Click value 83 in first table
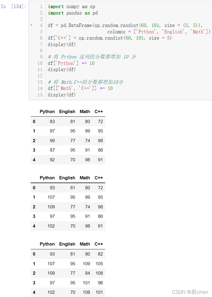The image size is (212, 297). pos(52,122)
